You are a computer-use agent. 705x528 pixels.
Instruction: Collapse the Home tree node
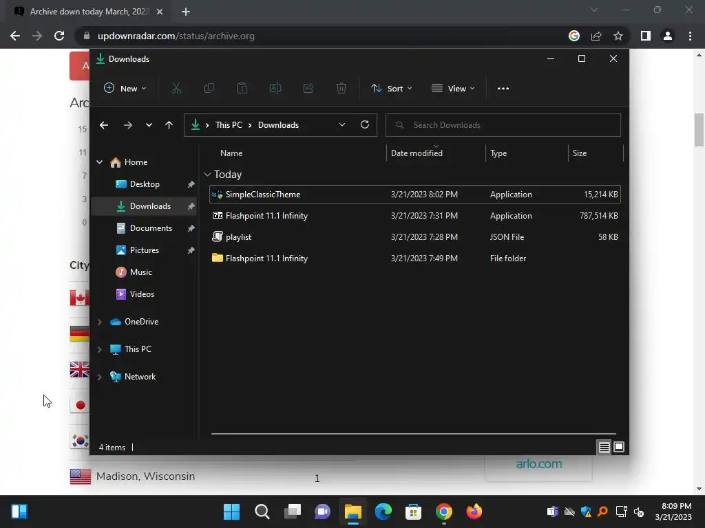click(x=99, y=162)
